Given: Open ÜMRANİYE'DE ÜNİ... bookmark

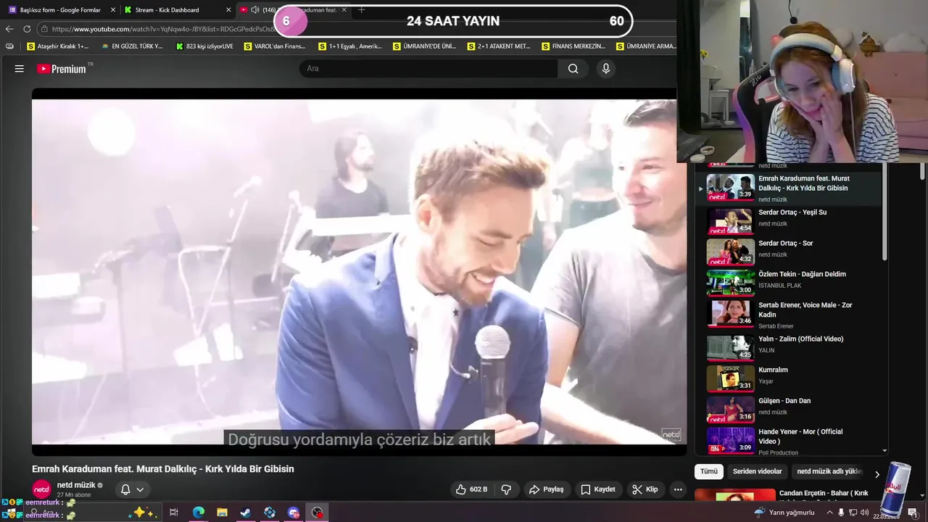Looking at the screenshot, I should tap(424, 46).
